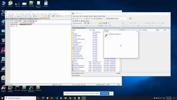This screenshot has width=177, height=100.
Task: Click the Cut scissors icon in Notepad++
Action: click(22, 16)
